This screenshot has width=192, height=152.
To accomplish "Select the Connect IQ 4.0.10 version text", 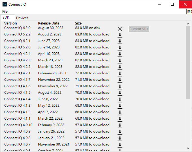I will [18, 125].
